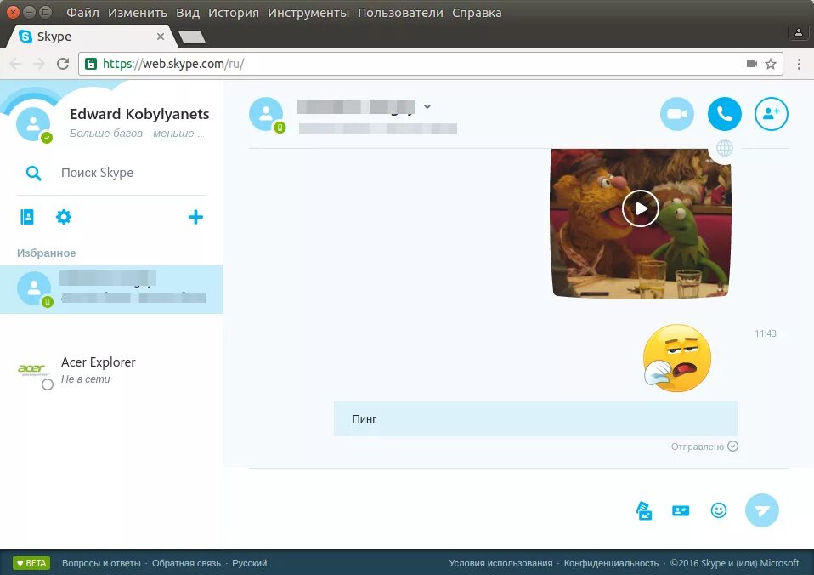Open the Пользователи menu
This screenshot has height=575, width=814.
point(400,13)
